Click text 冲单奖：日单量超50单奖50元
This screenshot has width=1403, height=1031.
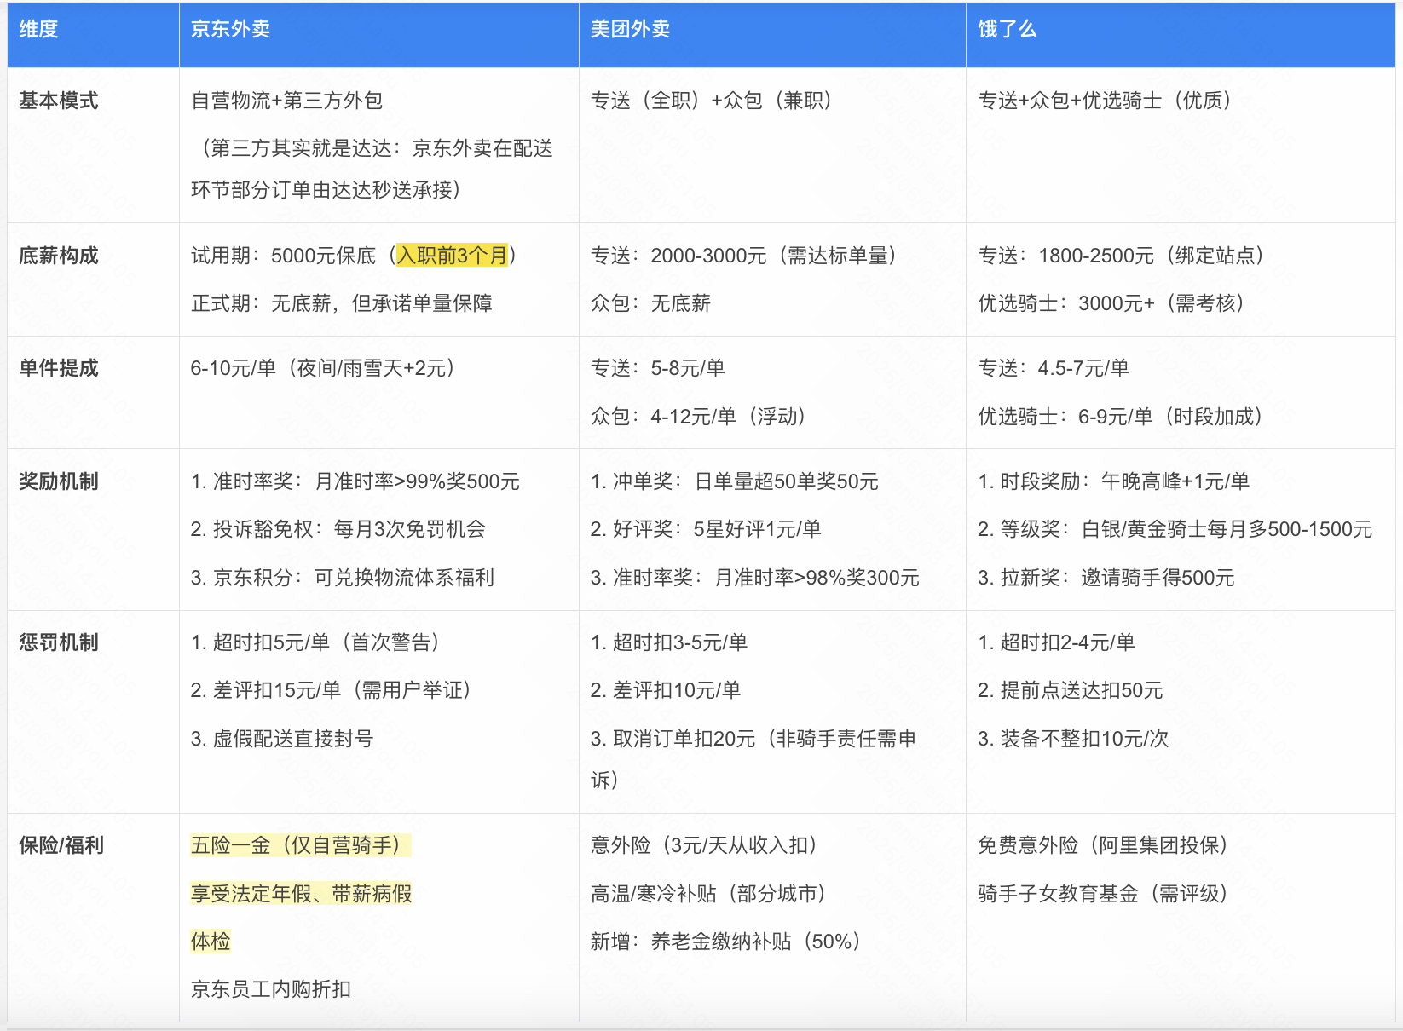(745, 481)
